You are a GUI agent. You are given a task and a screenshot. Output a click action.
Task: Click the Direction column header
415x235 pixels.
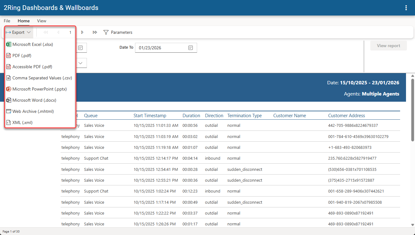[x=214, y=116]
